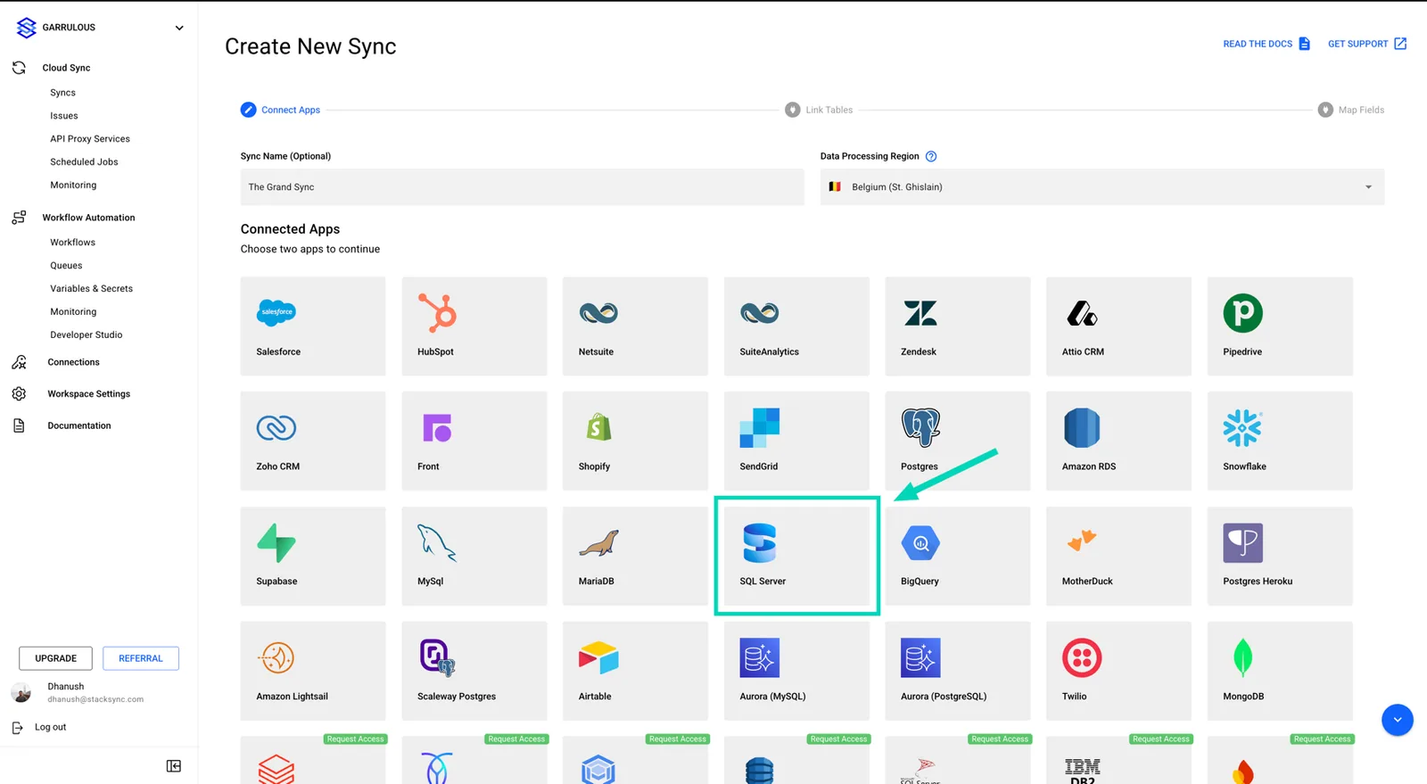The height and width of the screenshot is (784, 1427).
Task: Select the SQL Server app card
Action: tap(796, 556)
